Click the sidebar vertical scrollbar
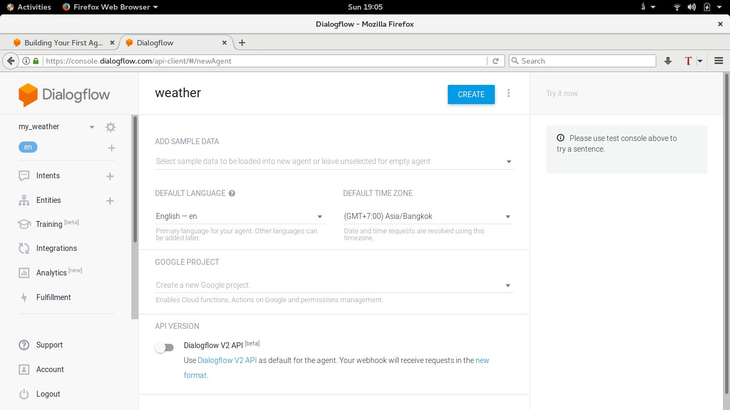 pyautogui.click(x=135, y=179)
